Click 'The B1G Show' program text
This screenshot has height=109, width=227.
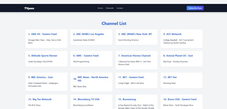[x=34, y=105]
